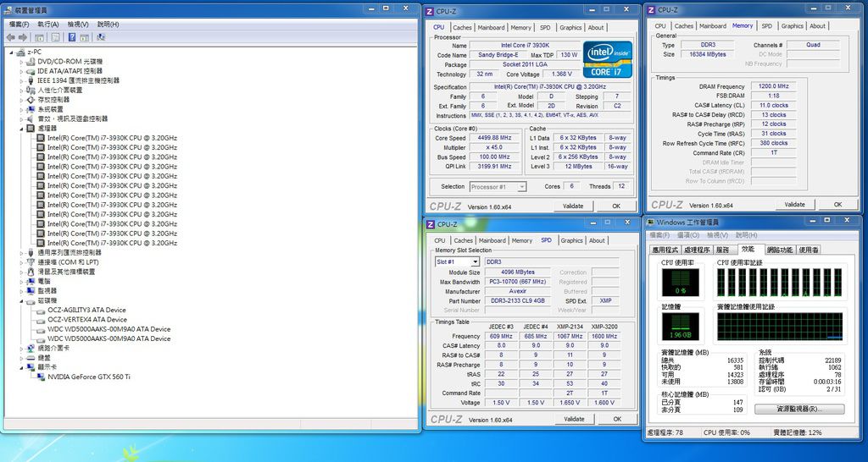Click the Channels # Quad value

pos(813,45)
